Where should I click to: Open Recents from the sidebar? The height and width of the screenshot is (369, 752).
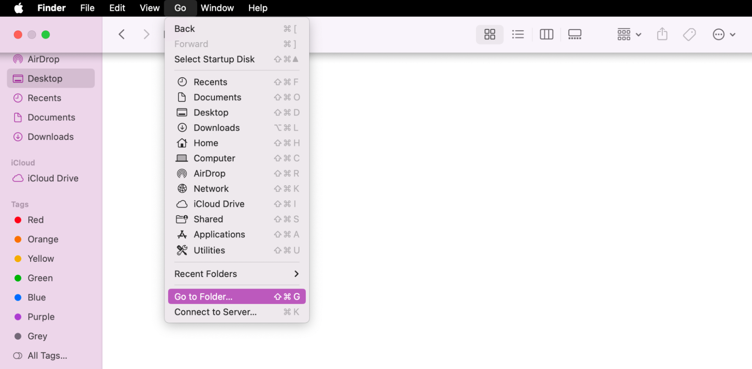coord(44,98)
